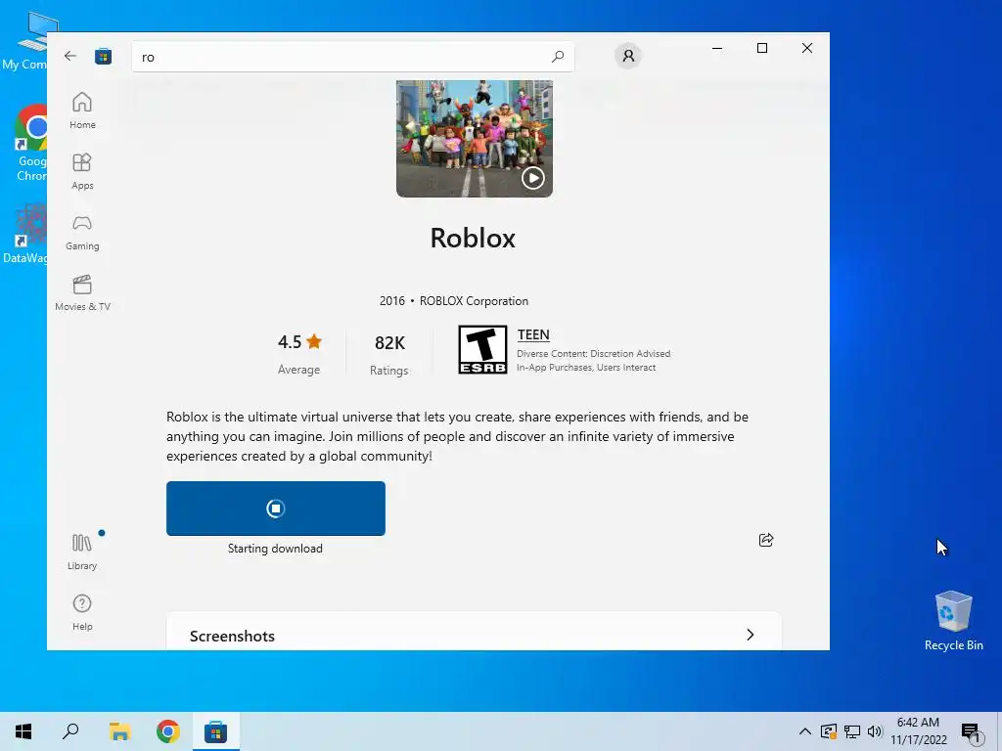This screenshot has height=751, width=1002.
Task: Select the Recycle Bin desktop icon
Action: point(953,621)
